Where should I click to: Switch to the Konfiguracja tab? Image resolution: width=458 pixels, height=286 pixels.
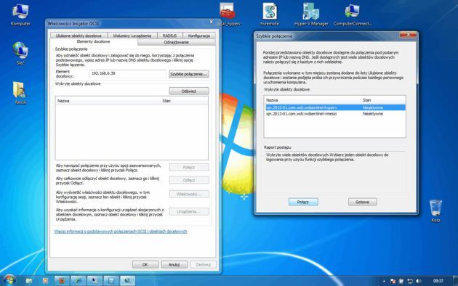199,36
